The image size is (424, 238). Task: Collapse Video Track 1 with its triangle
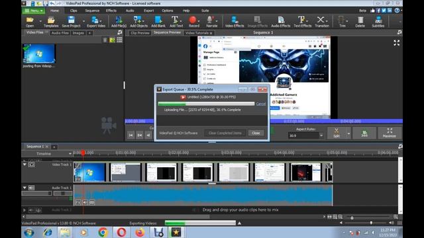25,164
